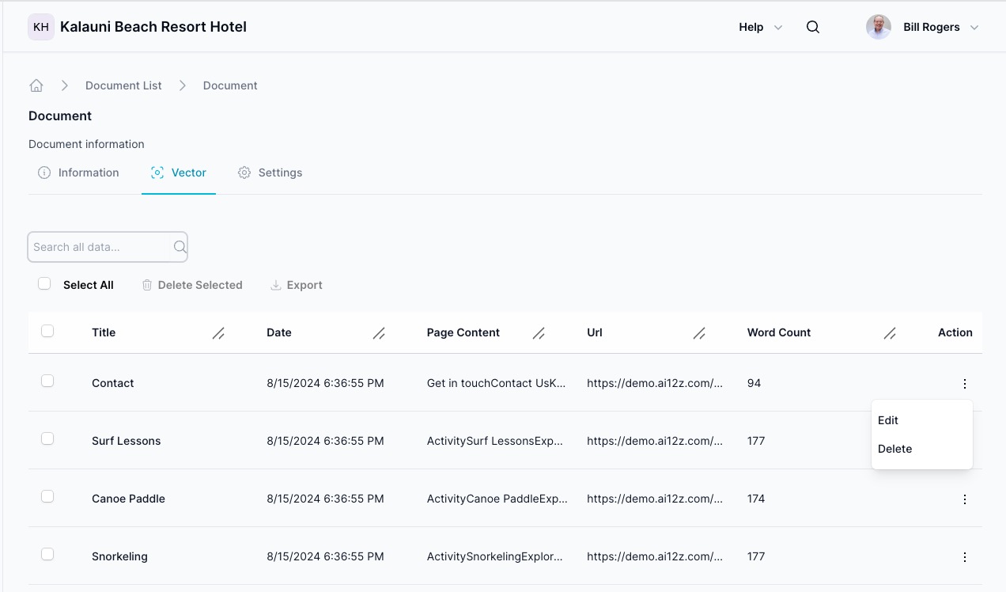
Task: Open action menu for Canoe Paddle row
Action: click(964, 499)
